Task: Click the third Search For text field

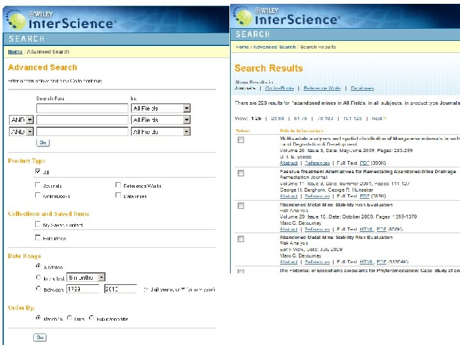Action: pos(82,132)
